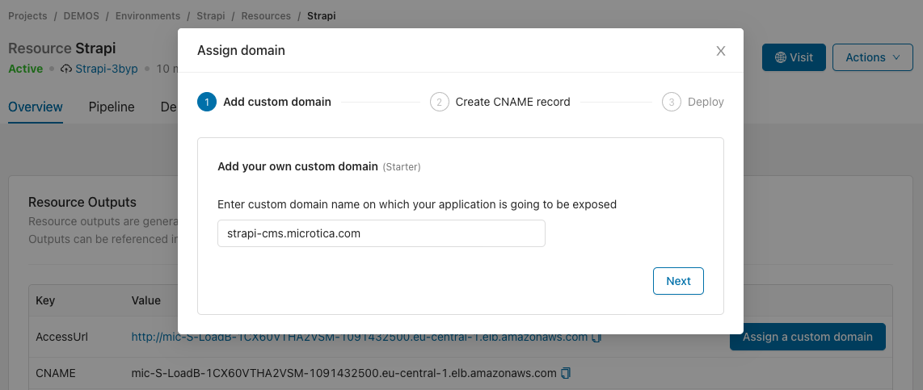Viewport: 923px width, 390px height.
Task: Go to Resources in the breadcrumb
Action: point(266,16)
